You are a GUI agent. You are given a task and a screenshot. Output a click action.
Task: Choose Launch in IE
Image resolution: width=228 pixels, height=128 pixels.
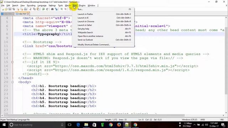[x=103, y=18]
